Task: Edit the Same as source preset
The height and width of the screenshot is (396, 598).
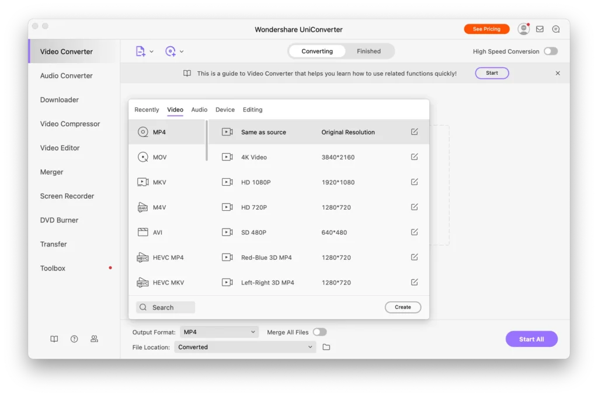Action: point(415,131)
